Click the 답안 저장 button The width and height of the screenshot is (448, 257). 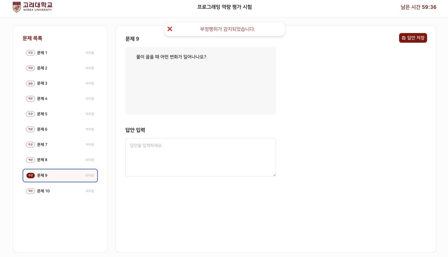coord(413,38)
